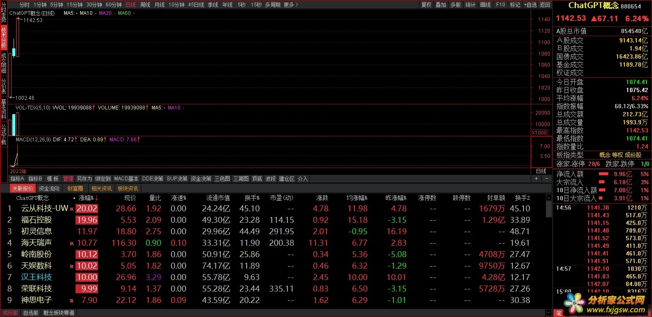Click the 指标A button
Screen dimensions: 652x317
pyautogui.click(x=17, y=179)
